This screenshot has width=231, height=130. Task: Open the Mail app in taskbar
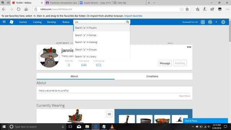click(x=79, y=127)
